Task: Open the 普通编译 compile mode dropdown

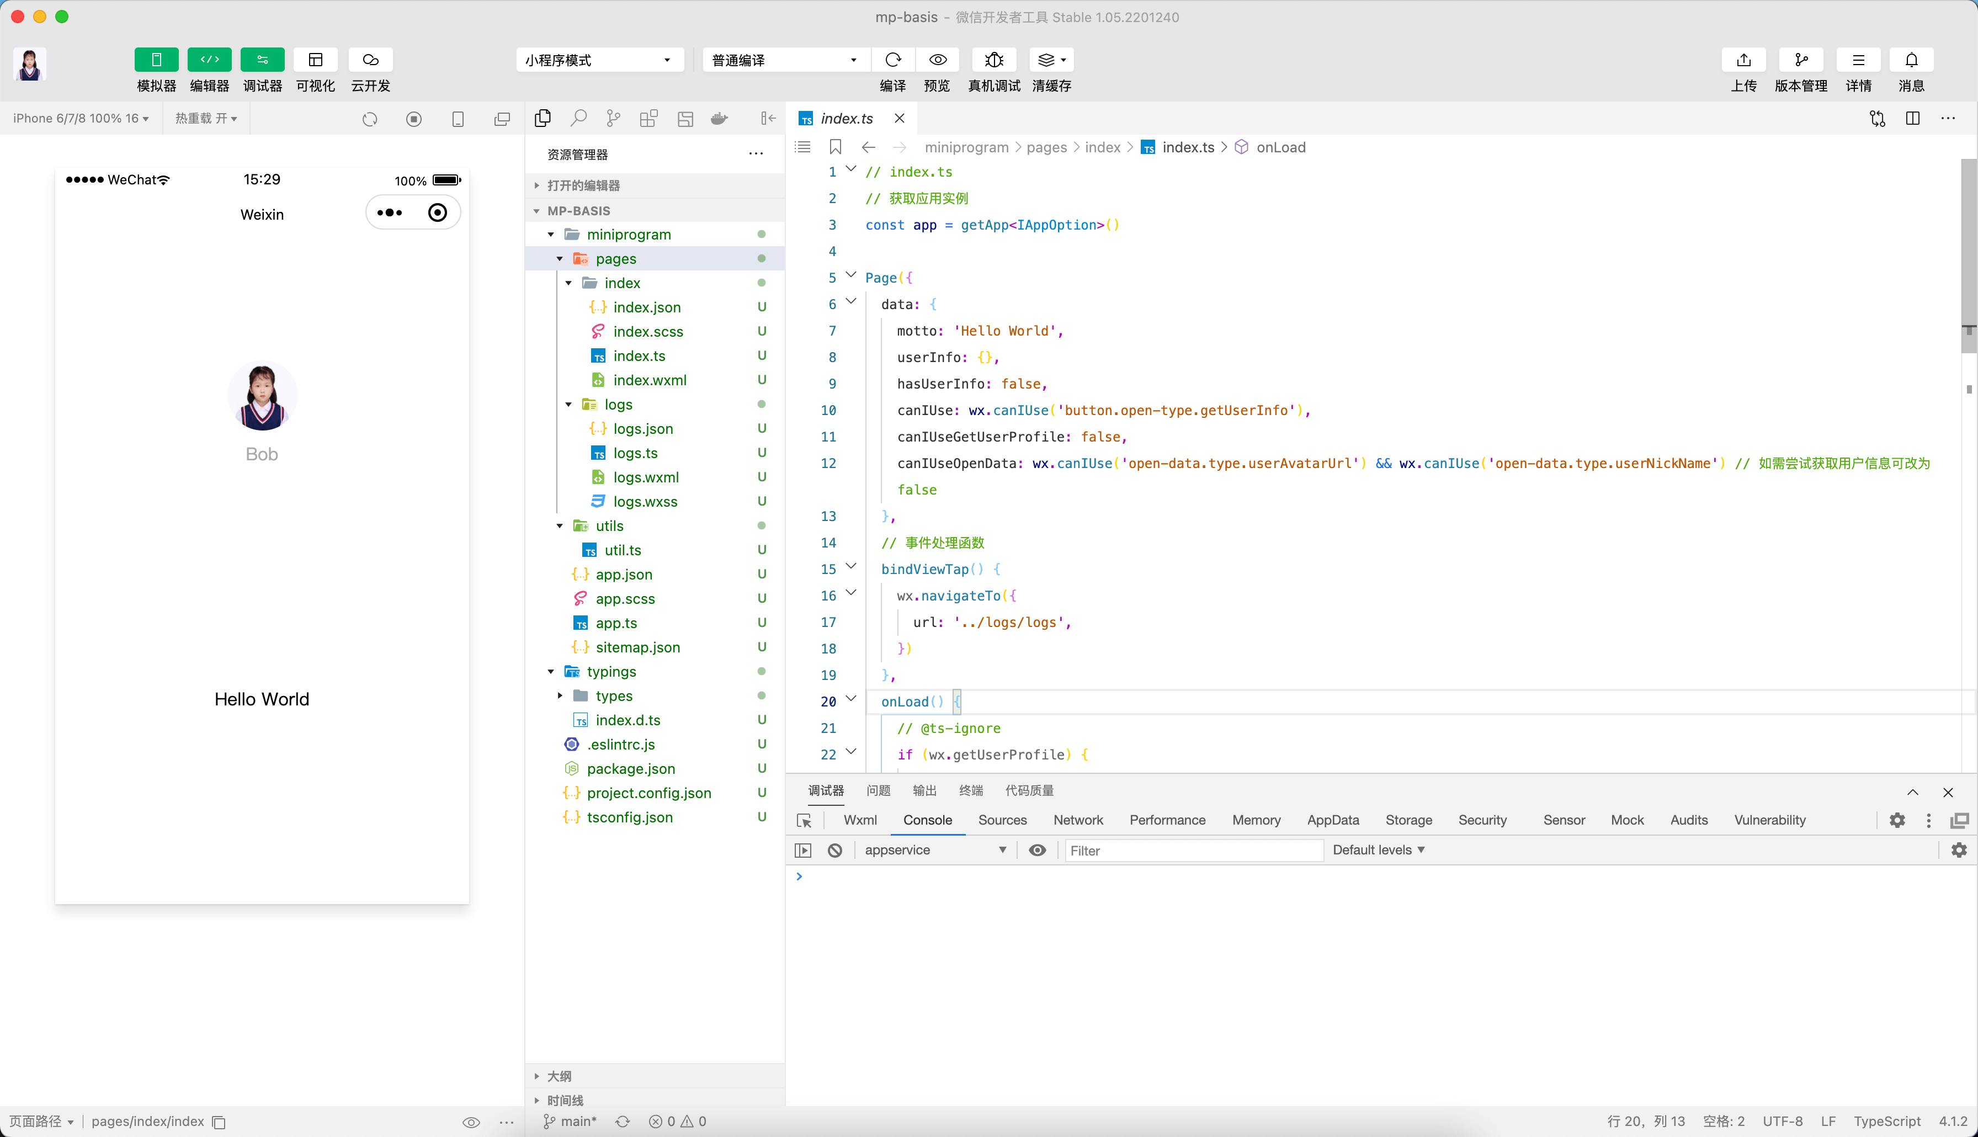Action: pyautogui.click(x=786, y=60)
